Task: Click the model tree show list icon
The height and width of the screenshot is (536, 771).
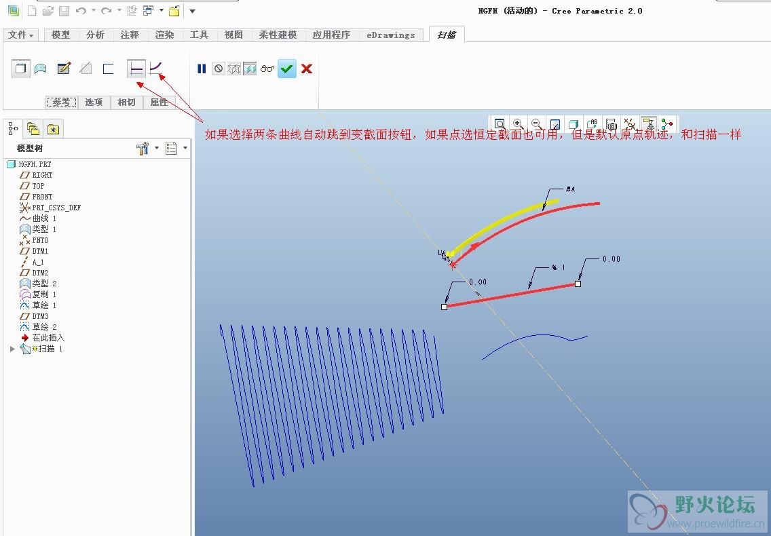Action: pos(171,148)
